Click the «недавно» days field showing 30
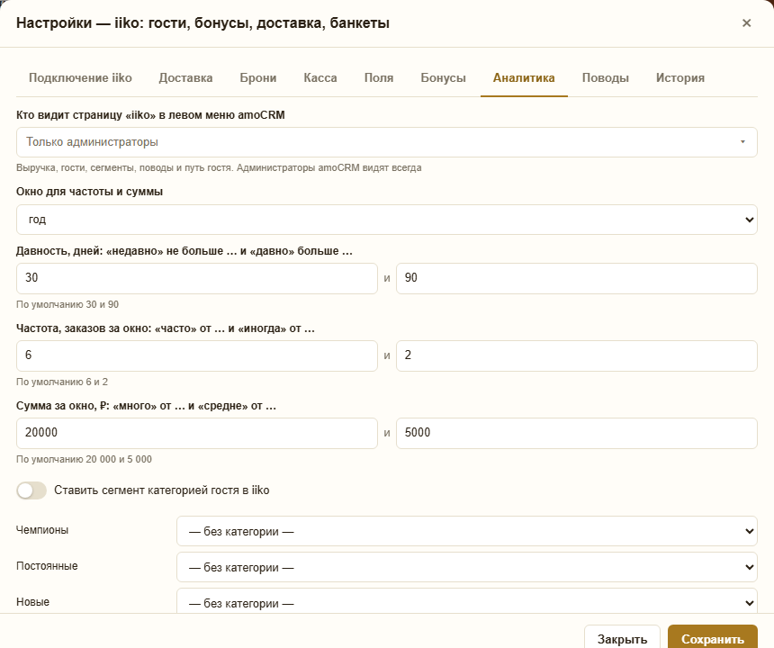The height and width of the screenshot is (648, 774). 197,278
